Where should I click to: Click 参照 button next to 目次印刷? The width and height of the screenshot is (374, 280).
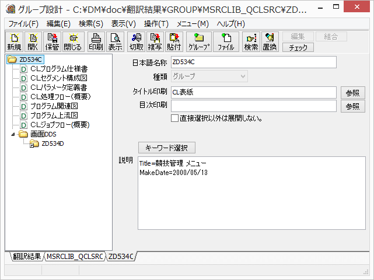click(x=353, y=106)
